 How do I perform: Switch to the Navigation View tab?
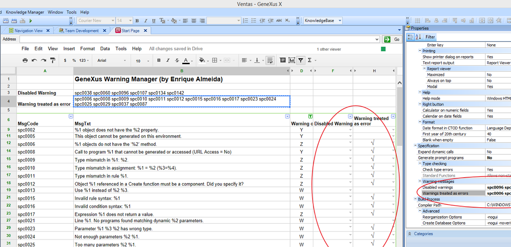pos(28,30)
